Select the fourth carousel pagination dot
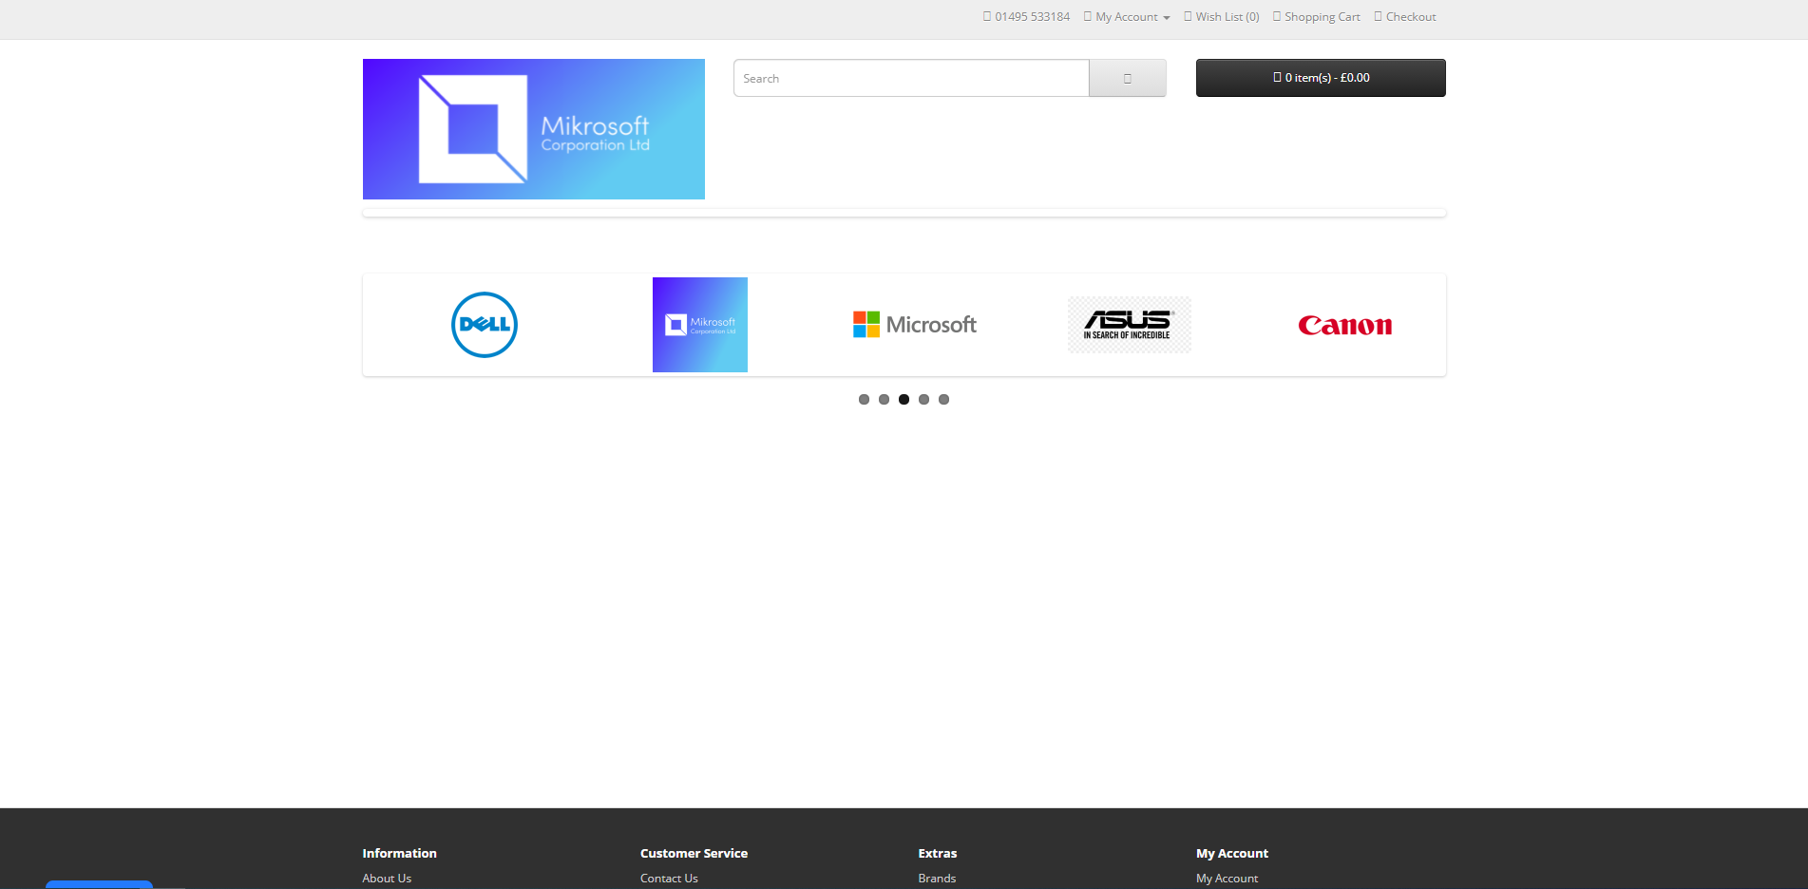 point(923,400)
